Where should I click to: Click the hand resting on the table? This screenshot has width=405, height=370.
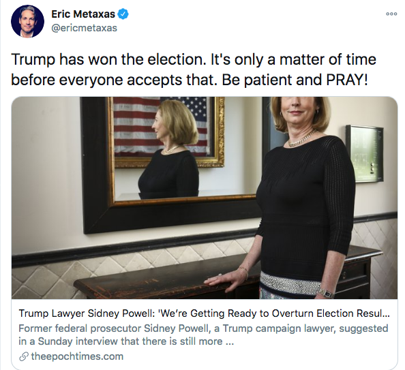(227, 280)
